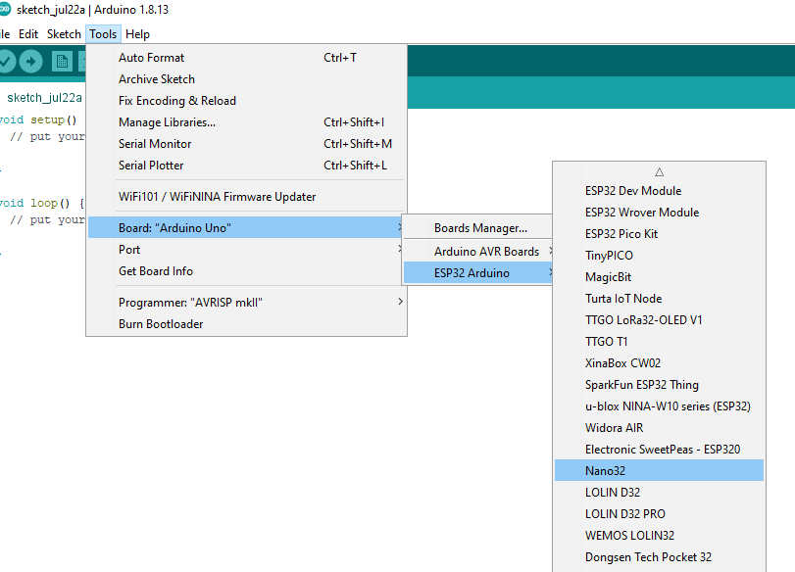Open the Edit menu

tap(28, 34)
